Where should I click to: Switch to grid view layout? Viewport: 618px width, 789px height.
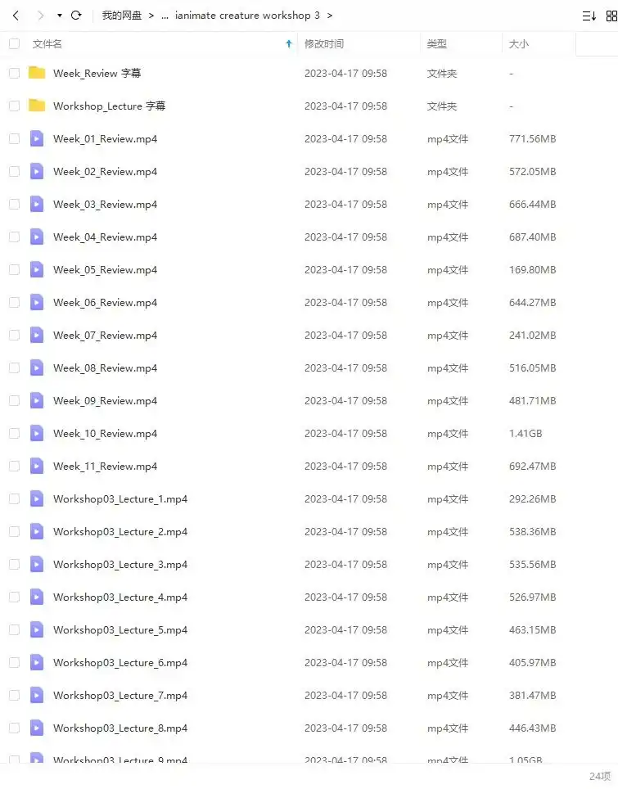point(611,16)
